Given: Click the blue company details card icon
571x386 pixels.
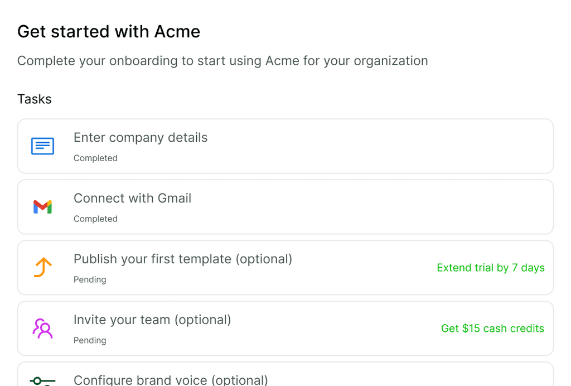Looking at the screenshot, I should click(x=42, y=146).
